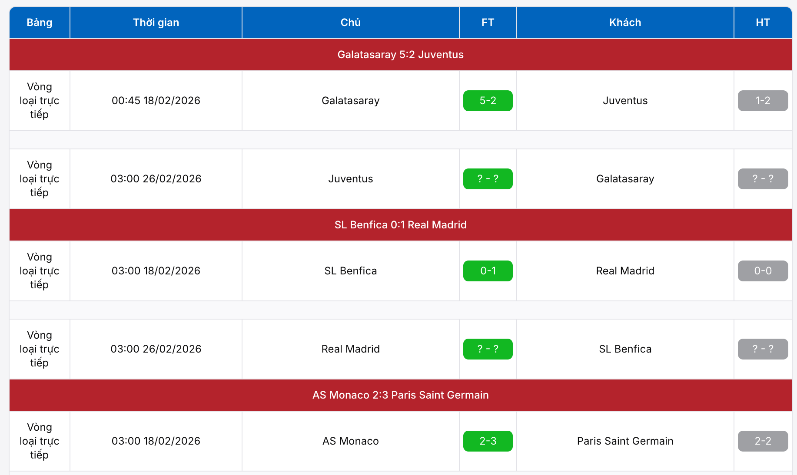797x475 pixels.
Task: Open the 2-2 half-time score badge
Action: point(763,441)
